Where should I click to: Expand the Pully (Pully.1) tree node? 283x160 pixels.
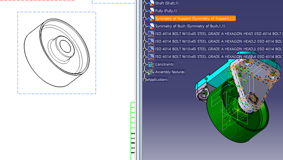click(144, 11)
